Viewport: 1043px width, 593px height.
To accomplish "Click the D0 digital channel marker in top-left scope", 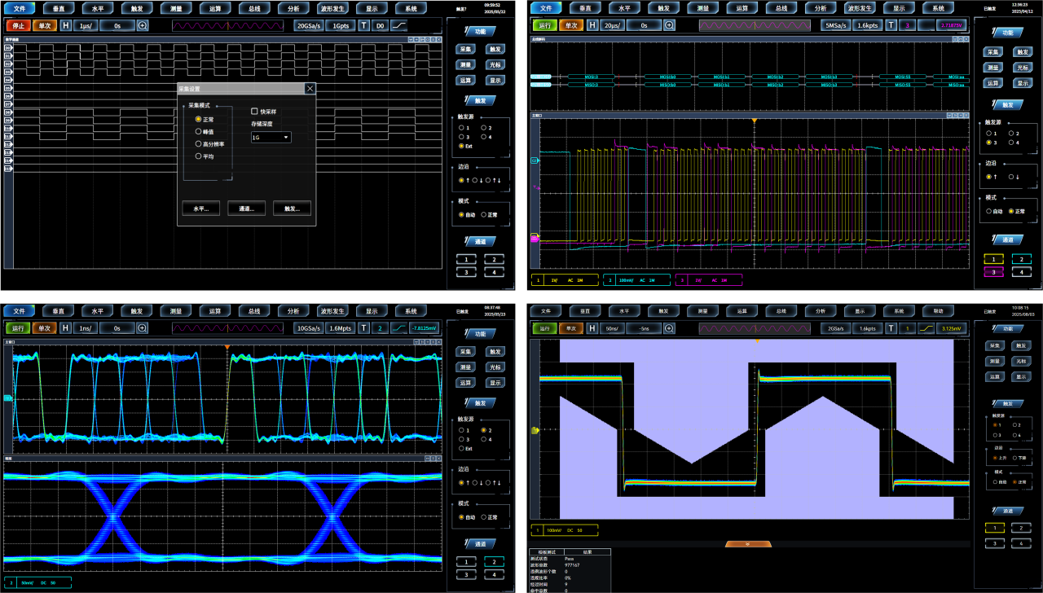I will 8,48.
